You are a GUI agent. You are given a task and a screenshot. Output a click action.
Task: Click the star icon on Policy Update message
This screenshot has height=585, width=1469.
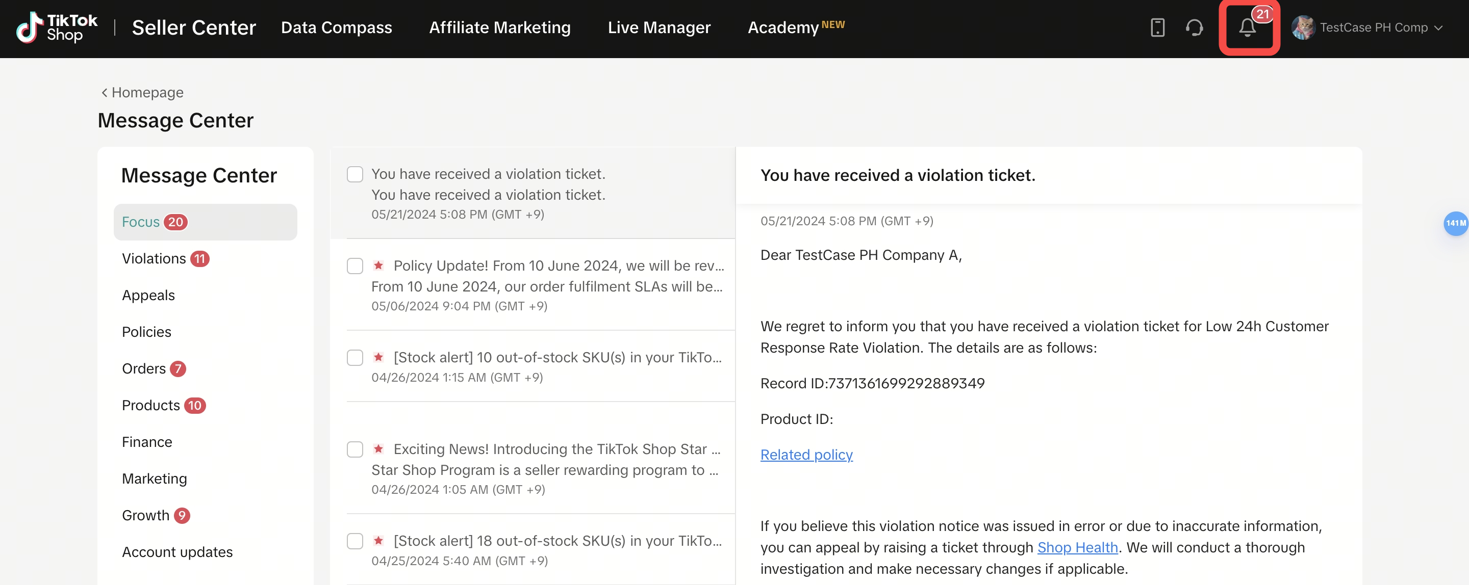pos(378,265)
